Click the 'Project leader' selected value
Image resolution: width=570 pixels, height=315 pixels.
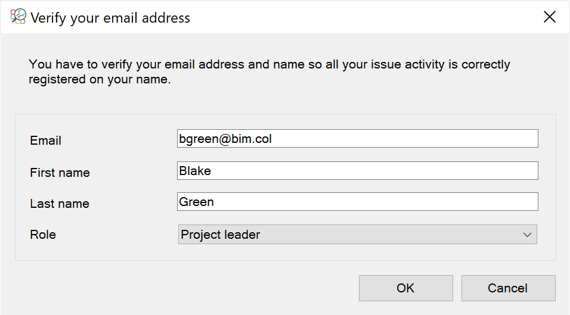point(220,235)
